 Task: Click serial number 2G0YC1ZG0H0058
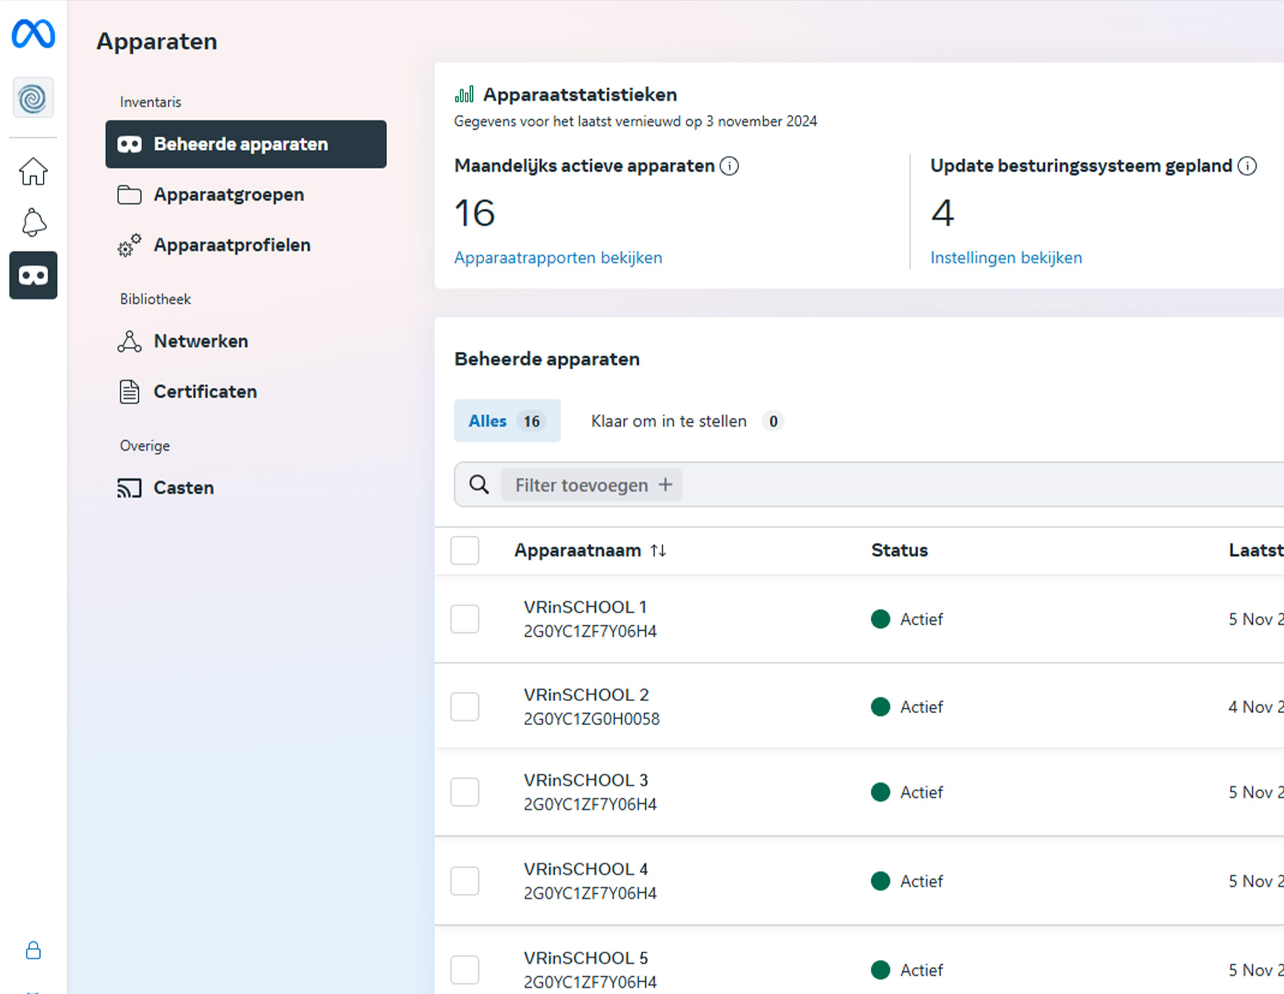coord(591,719)
